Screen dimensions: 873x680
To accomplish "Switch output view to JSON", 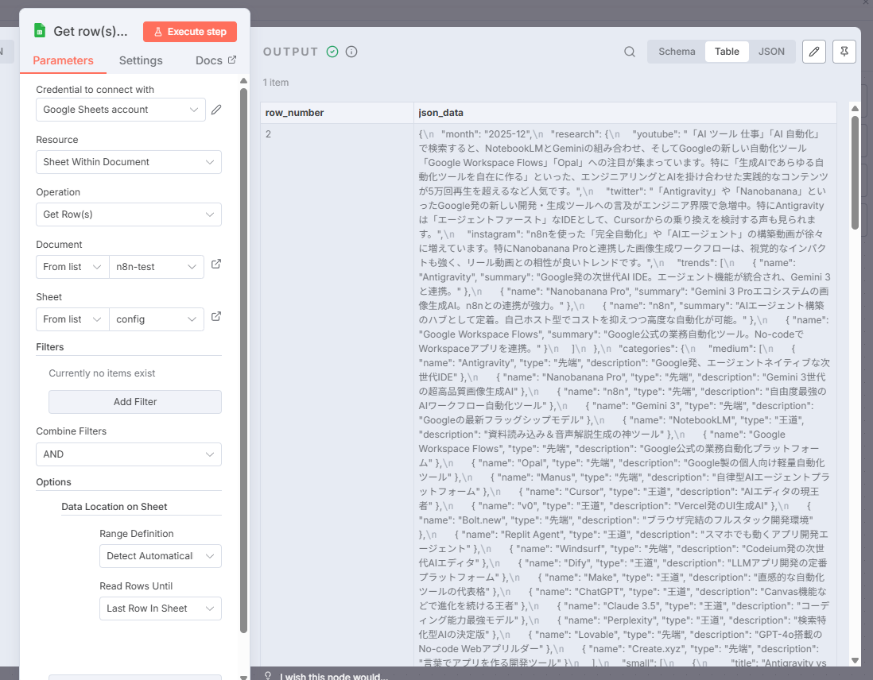I will coord(770,52).
